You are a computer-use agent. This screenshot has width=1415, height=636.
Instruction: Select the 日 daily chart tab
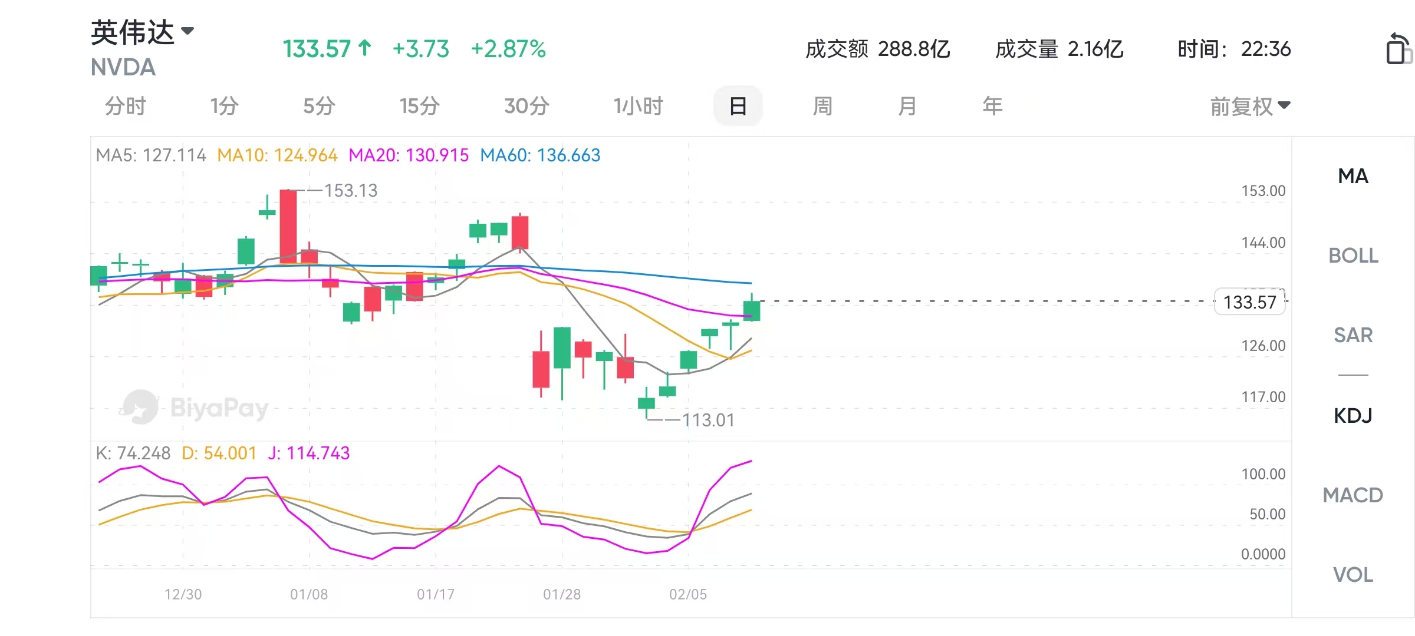(x=738, y=107)
